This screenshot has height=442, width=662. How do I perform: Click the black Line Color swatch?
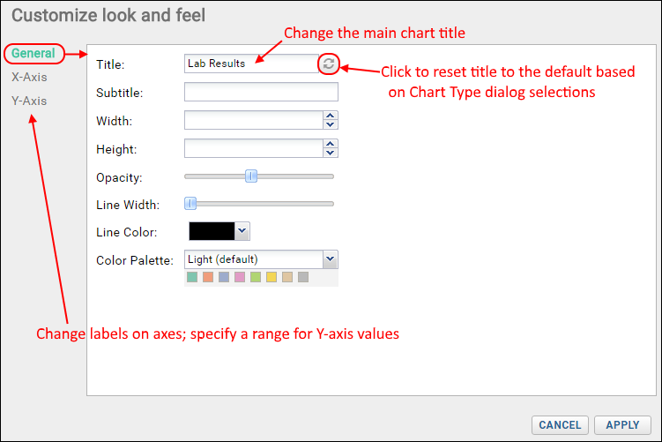coord(212,231)
